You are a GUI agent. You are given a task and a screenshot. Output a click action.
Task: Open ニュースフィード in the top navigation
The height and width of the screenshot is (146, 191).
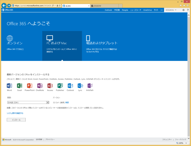(x=136, y=10)
